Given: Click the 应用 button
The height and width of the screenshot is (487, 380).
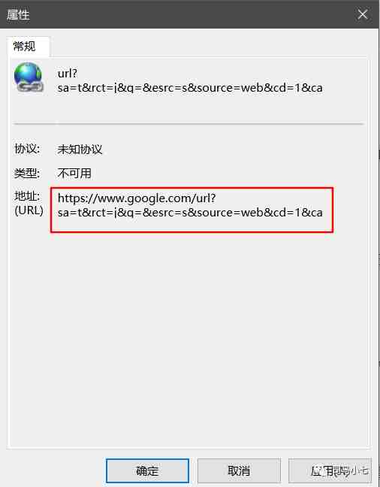Looking at the screenshot, I should coord(330,470).
